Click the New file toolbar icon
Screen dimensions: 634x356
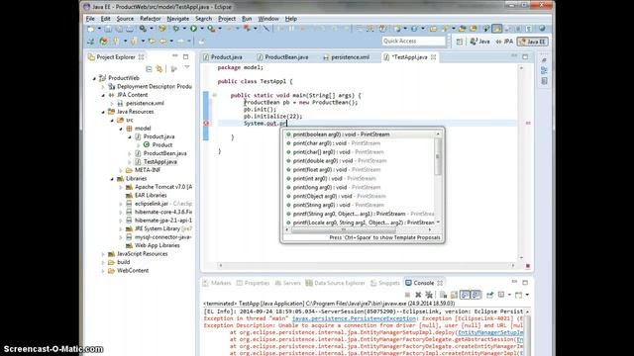click(91, 29)
